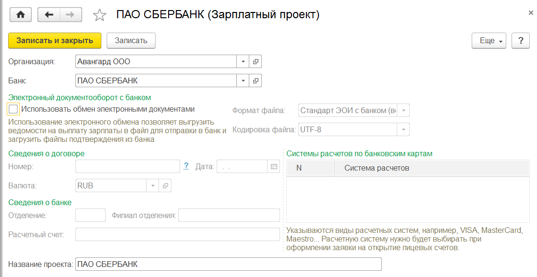Viewport: 537px width, 277px height.
Task: Click the Home icon button
Action: [x=20, y=15]
